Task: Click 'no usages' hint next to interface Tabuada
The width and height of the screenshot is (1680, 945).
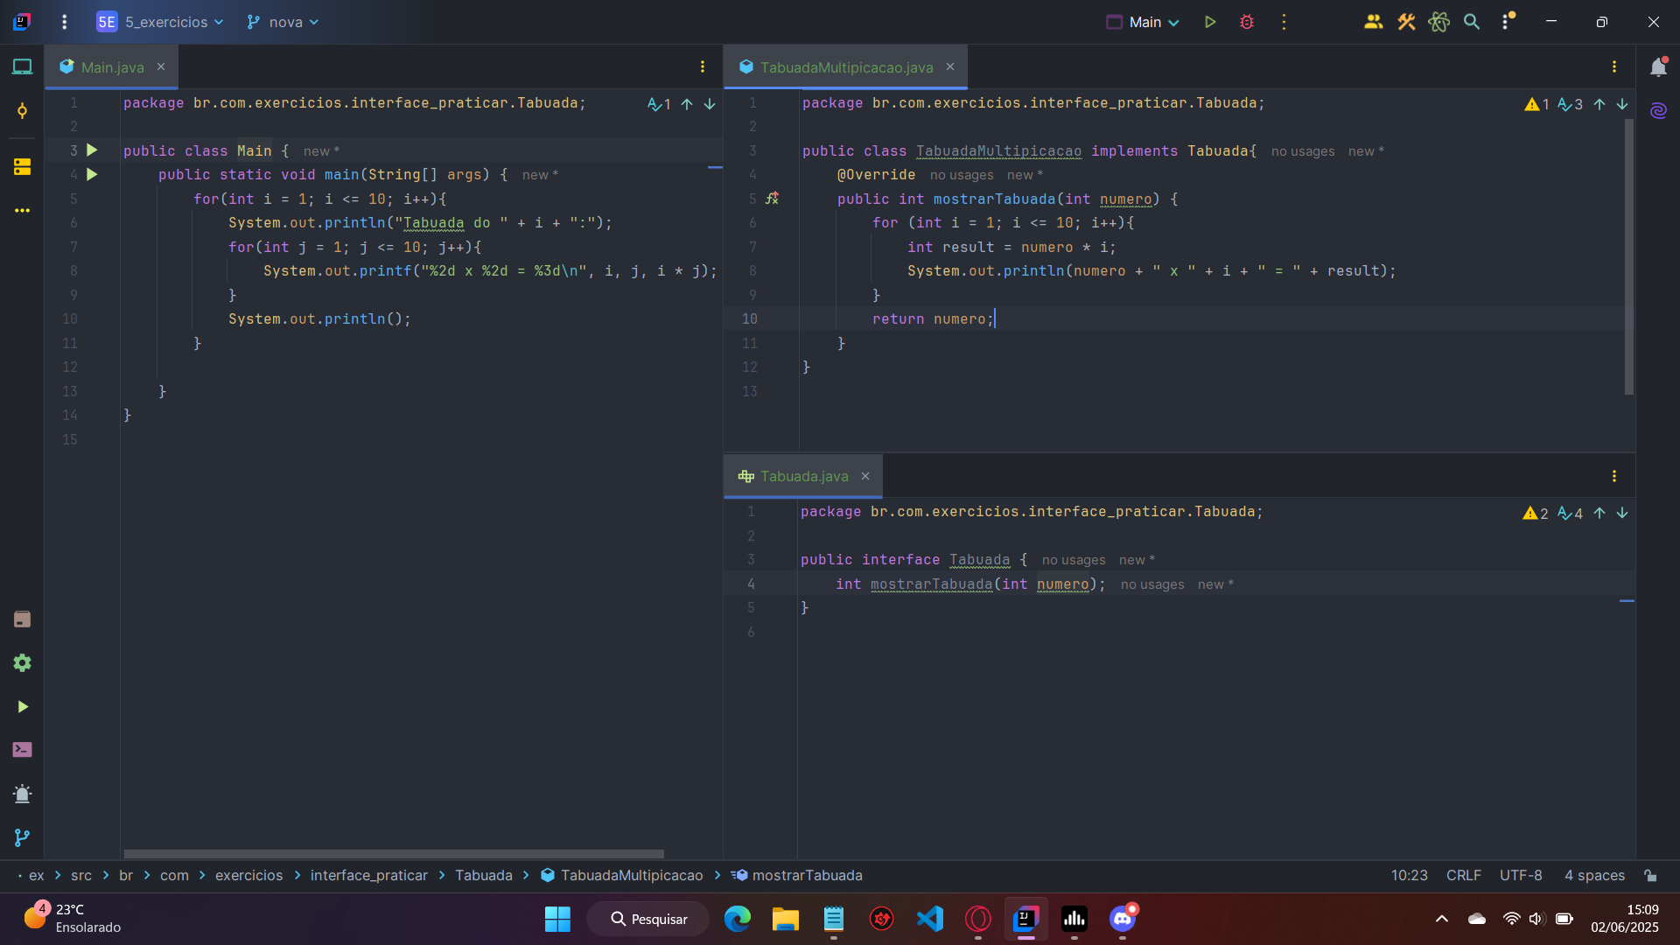Action: point(1074,560)
